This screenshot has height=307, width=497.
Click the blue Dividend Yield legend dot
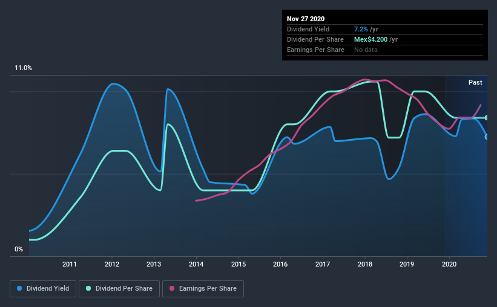[x=19, y=288]
